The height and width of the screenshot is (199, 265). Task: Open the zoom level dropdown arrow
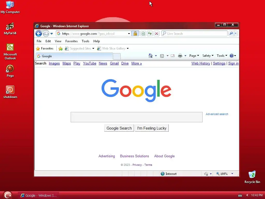(232, 174)
